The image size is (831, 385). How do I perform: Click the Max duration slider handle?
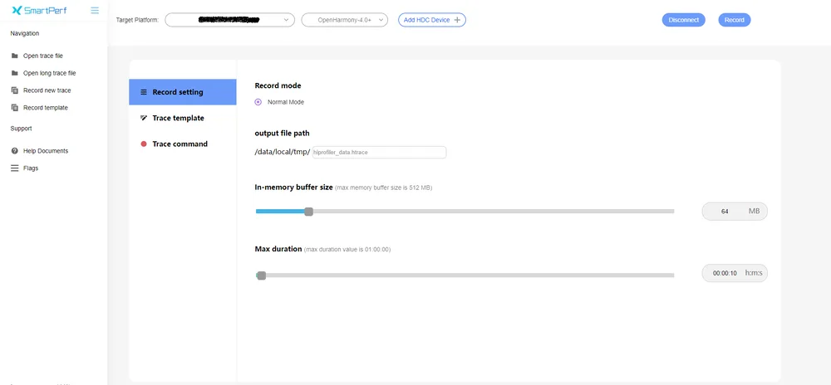(261, 275)
